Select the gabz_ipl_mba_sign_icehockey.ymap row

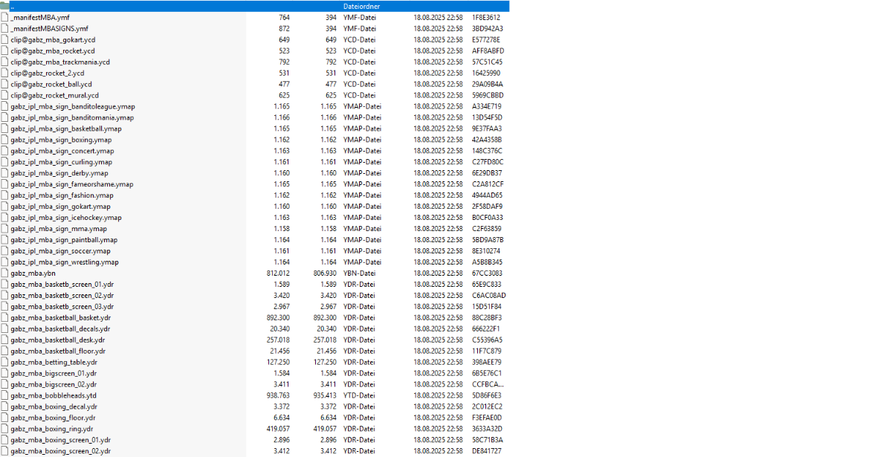(x=65, y=218)
